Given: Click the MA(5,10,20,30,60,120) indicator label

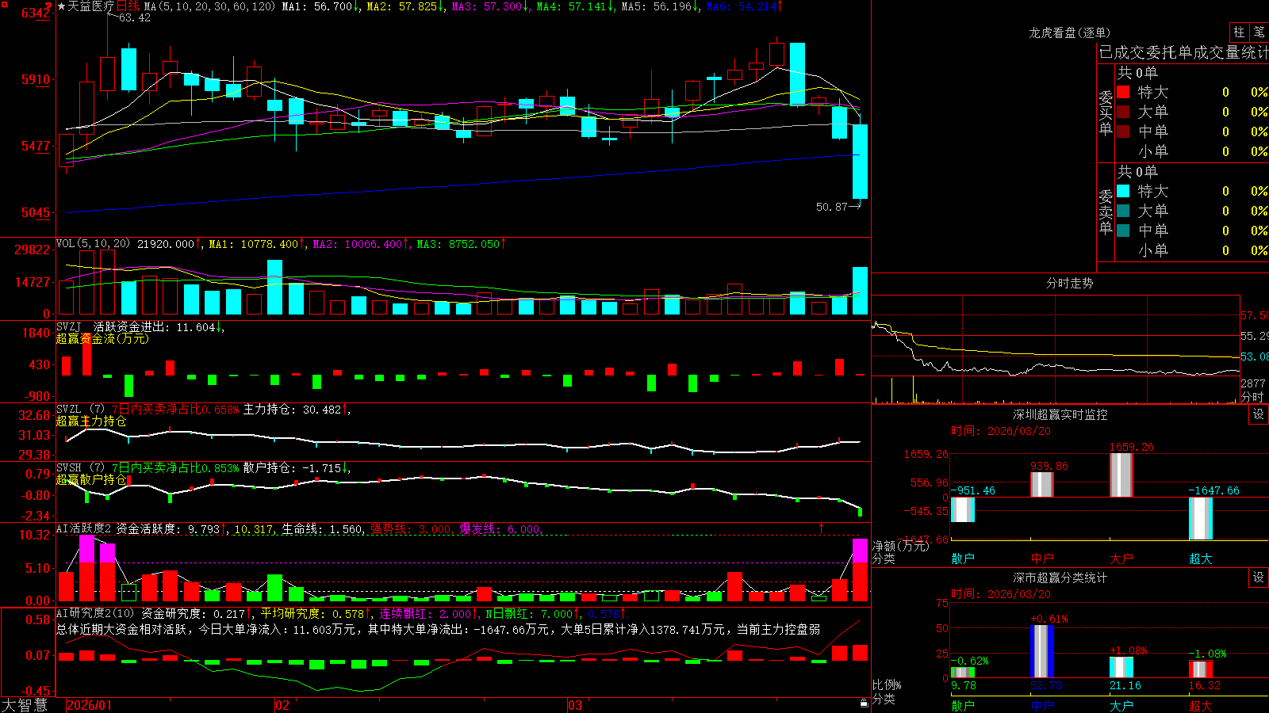Looking at the screenshot, I should coord(209,6).
